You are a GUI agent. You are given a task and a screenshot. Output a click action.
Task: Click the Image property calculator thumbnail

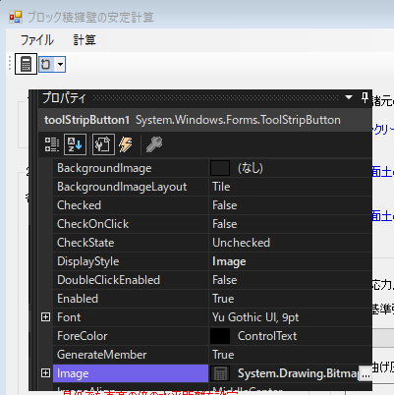click(220, 373)
